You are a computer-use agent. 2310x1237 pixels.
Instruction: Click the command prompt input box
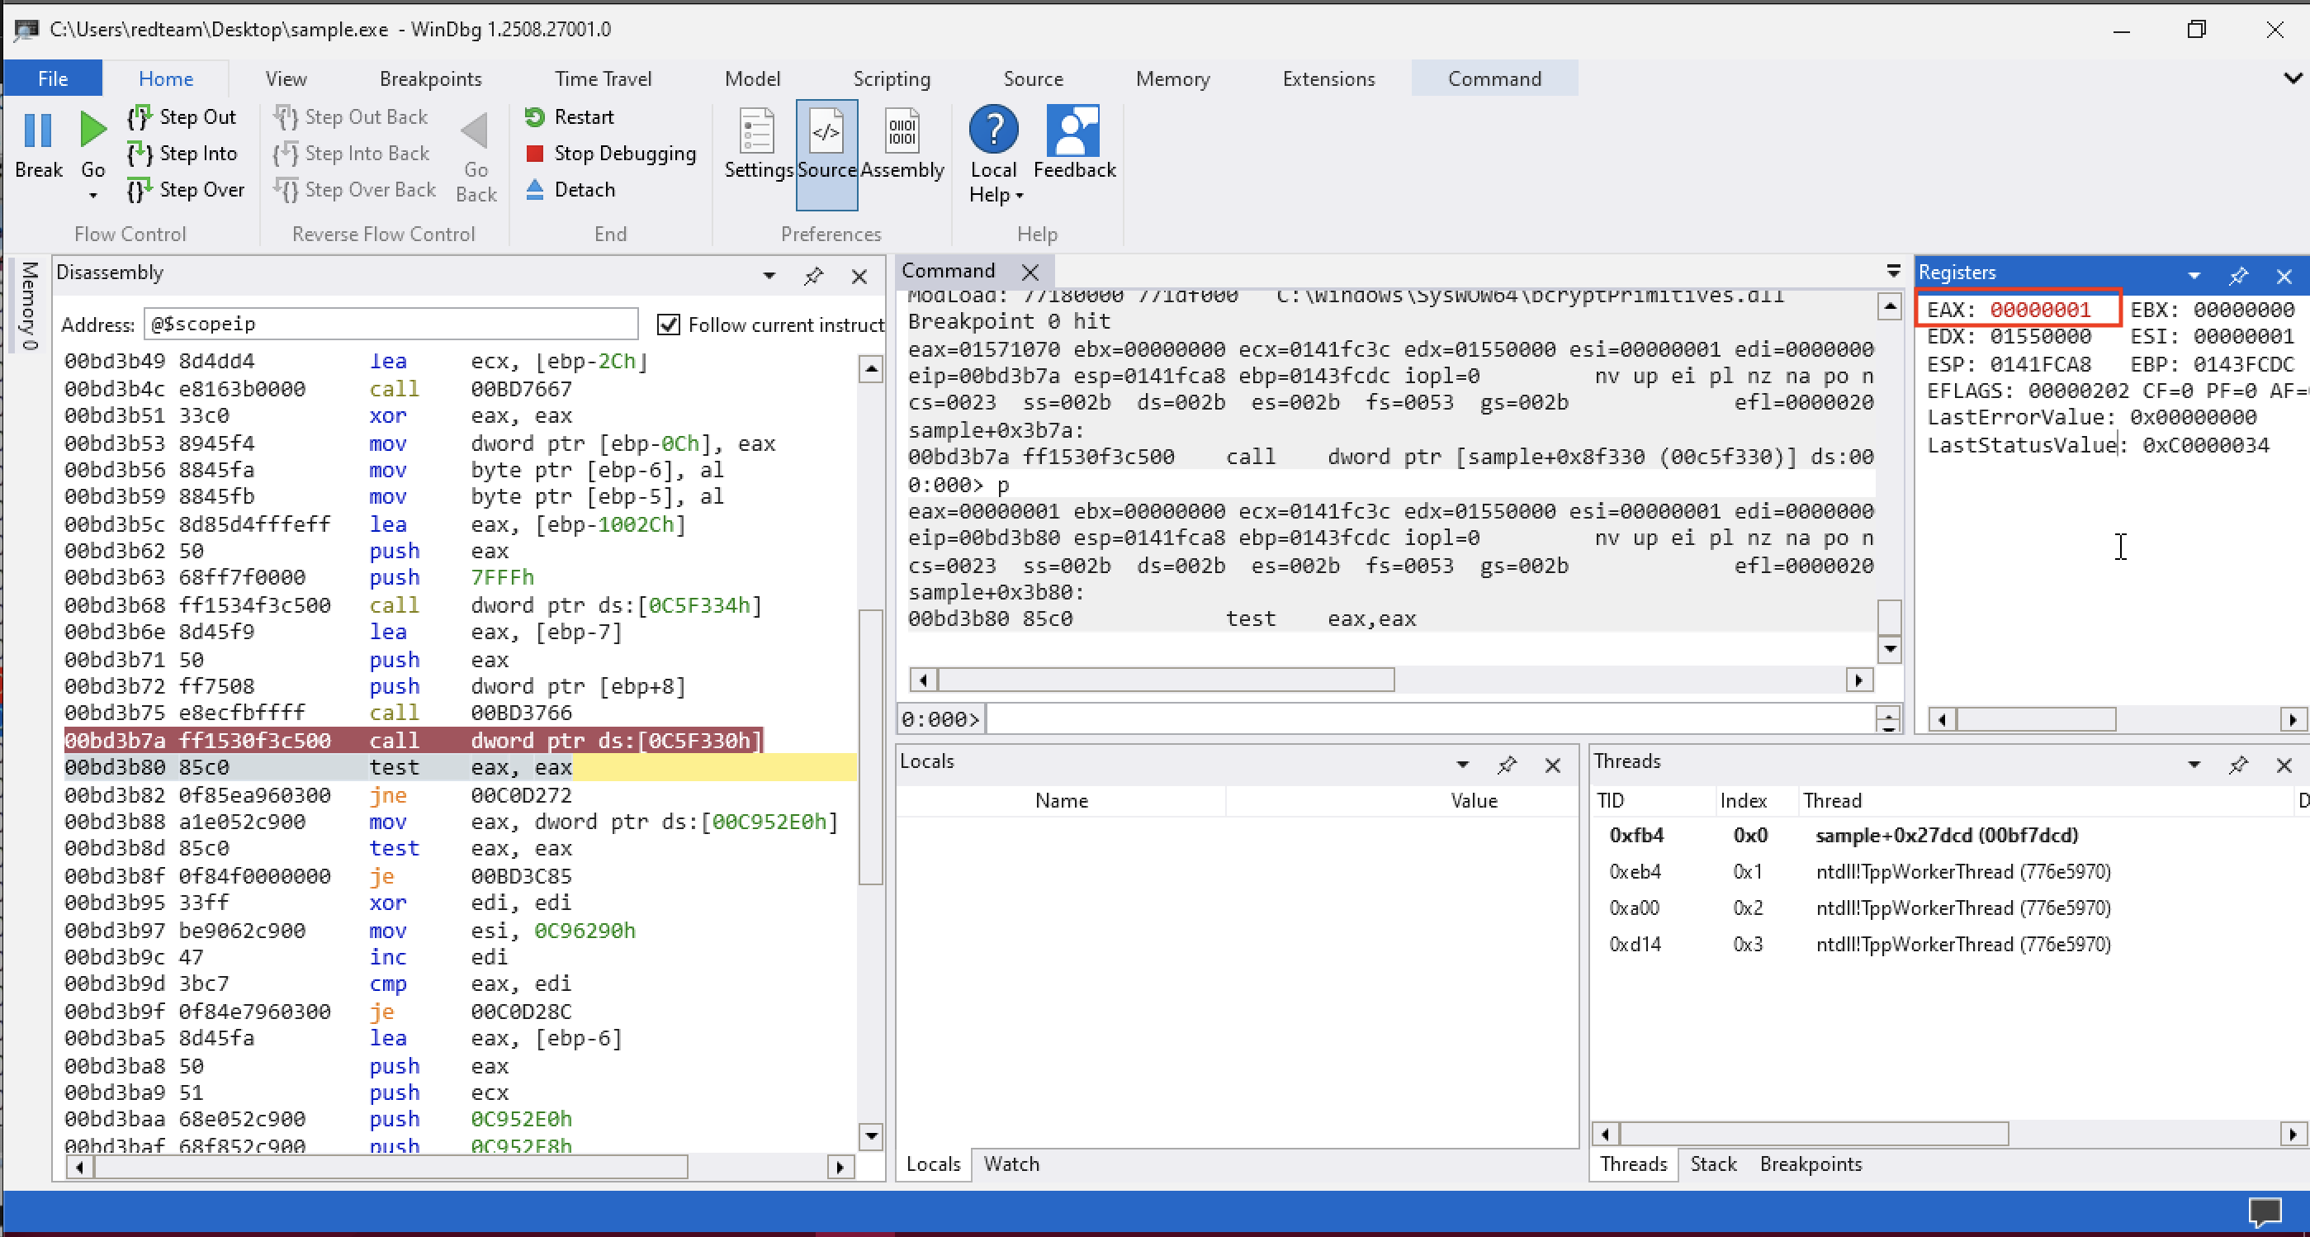1429,718
